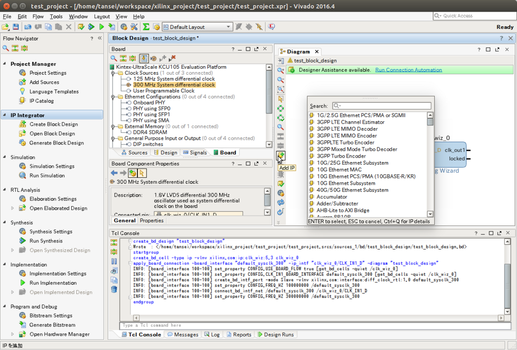Collapse the Clock Sources tree node
Screen dimensions: 517x350
[113, 73]
